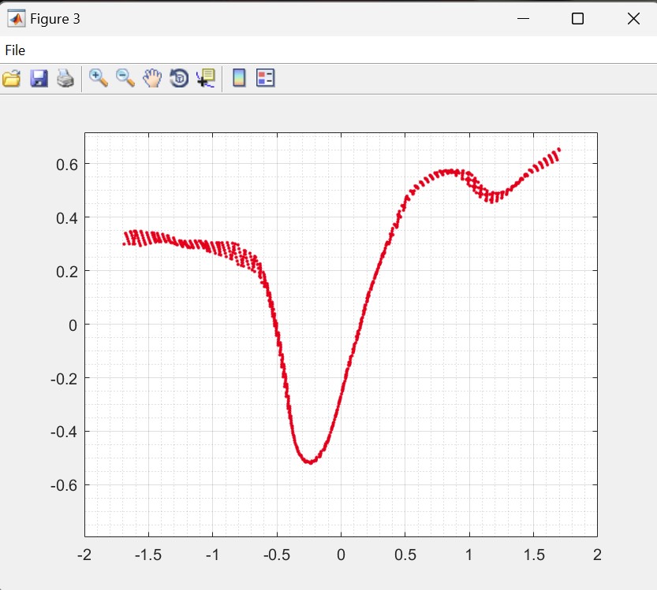Viewport: 657px width, 590px height.
Task: Select the Zoom In magnifier tool
Action: click(x=99, y=78)
